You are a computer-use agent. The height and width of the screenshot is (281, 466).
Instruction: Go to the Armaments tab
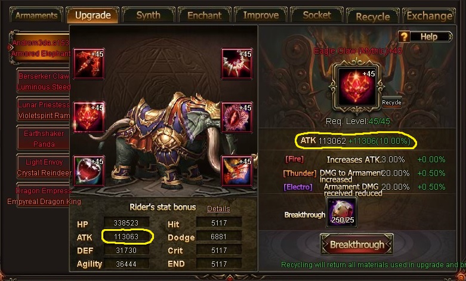tap(36, 15)
